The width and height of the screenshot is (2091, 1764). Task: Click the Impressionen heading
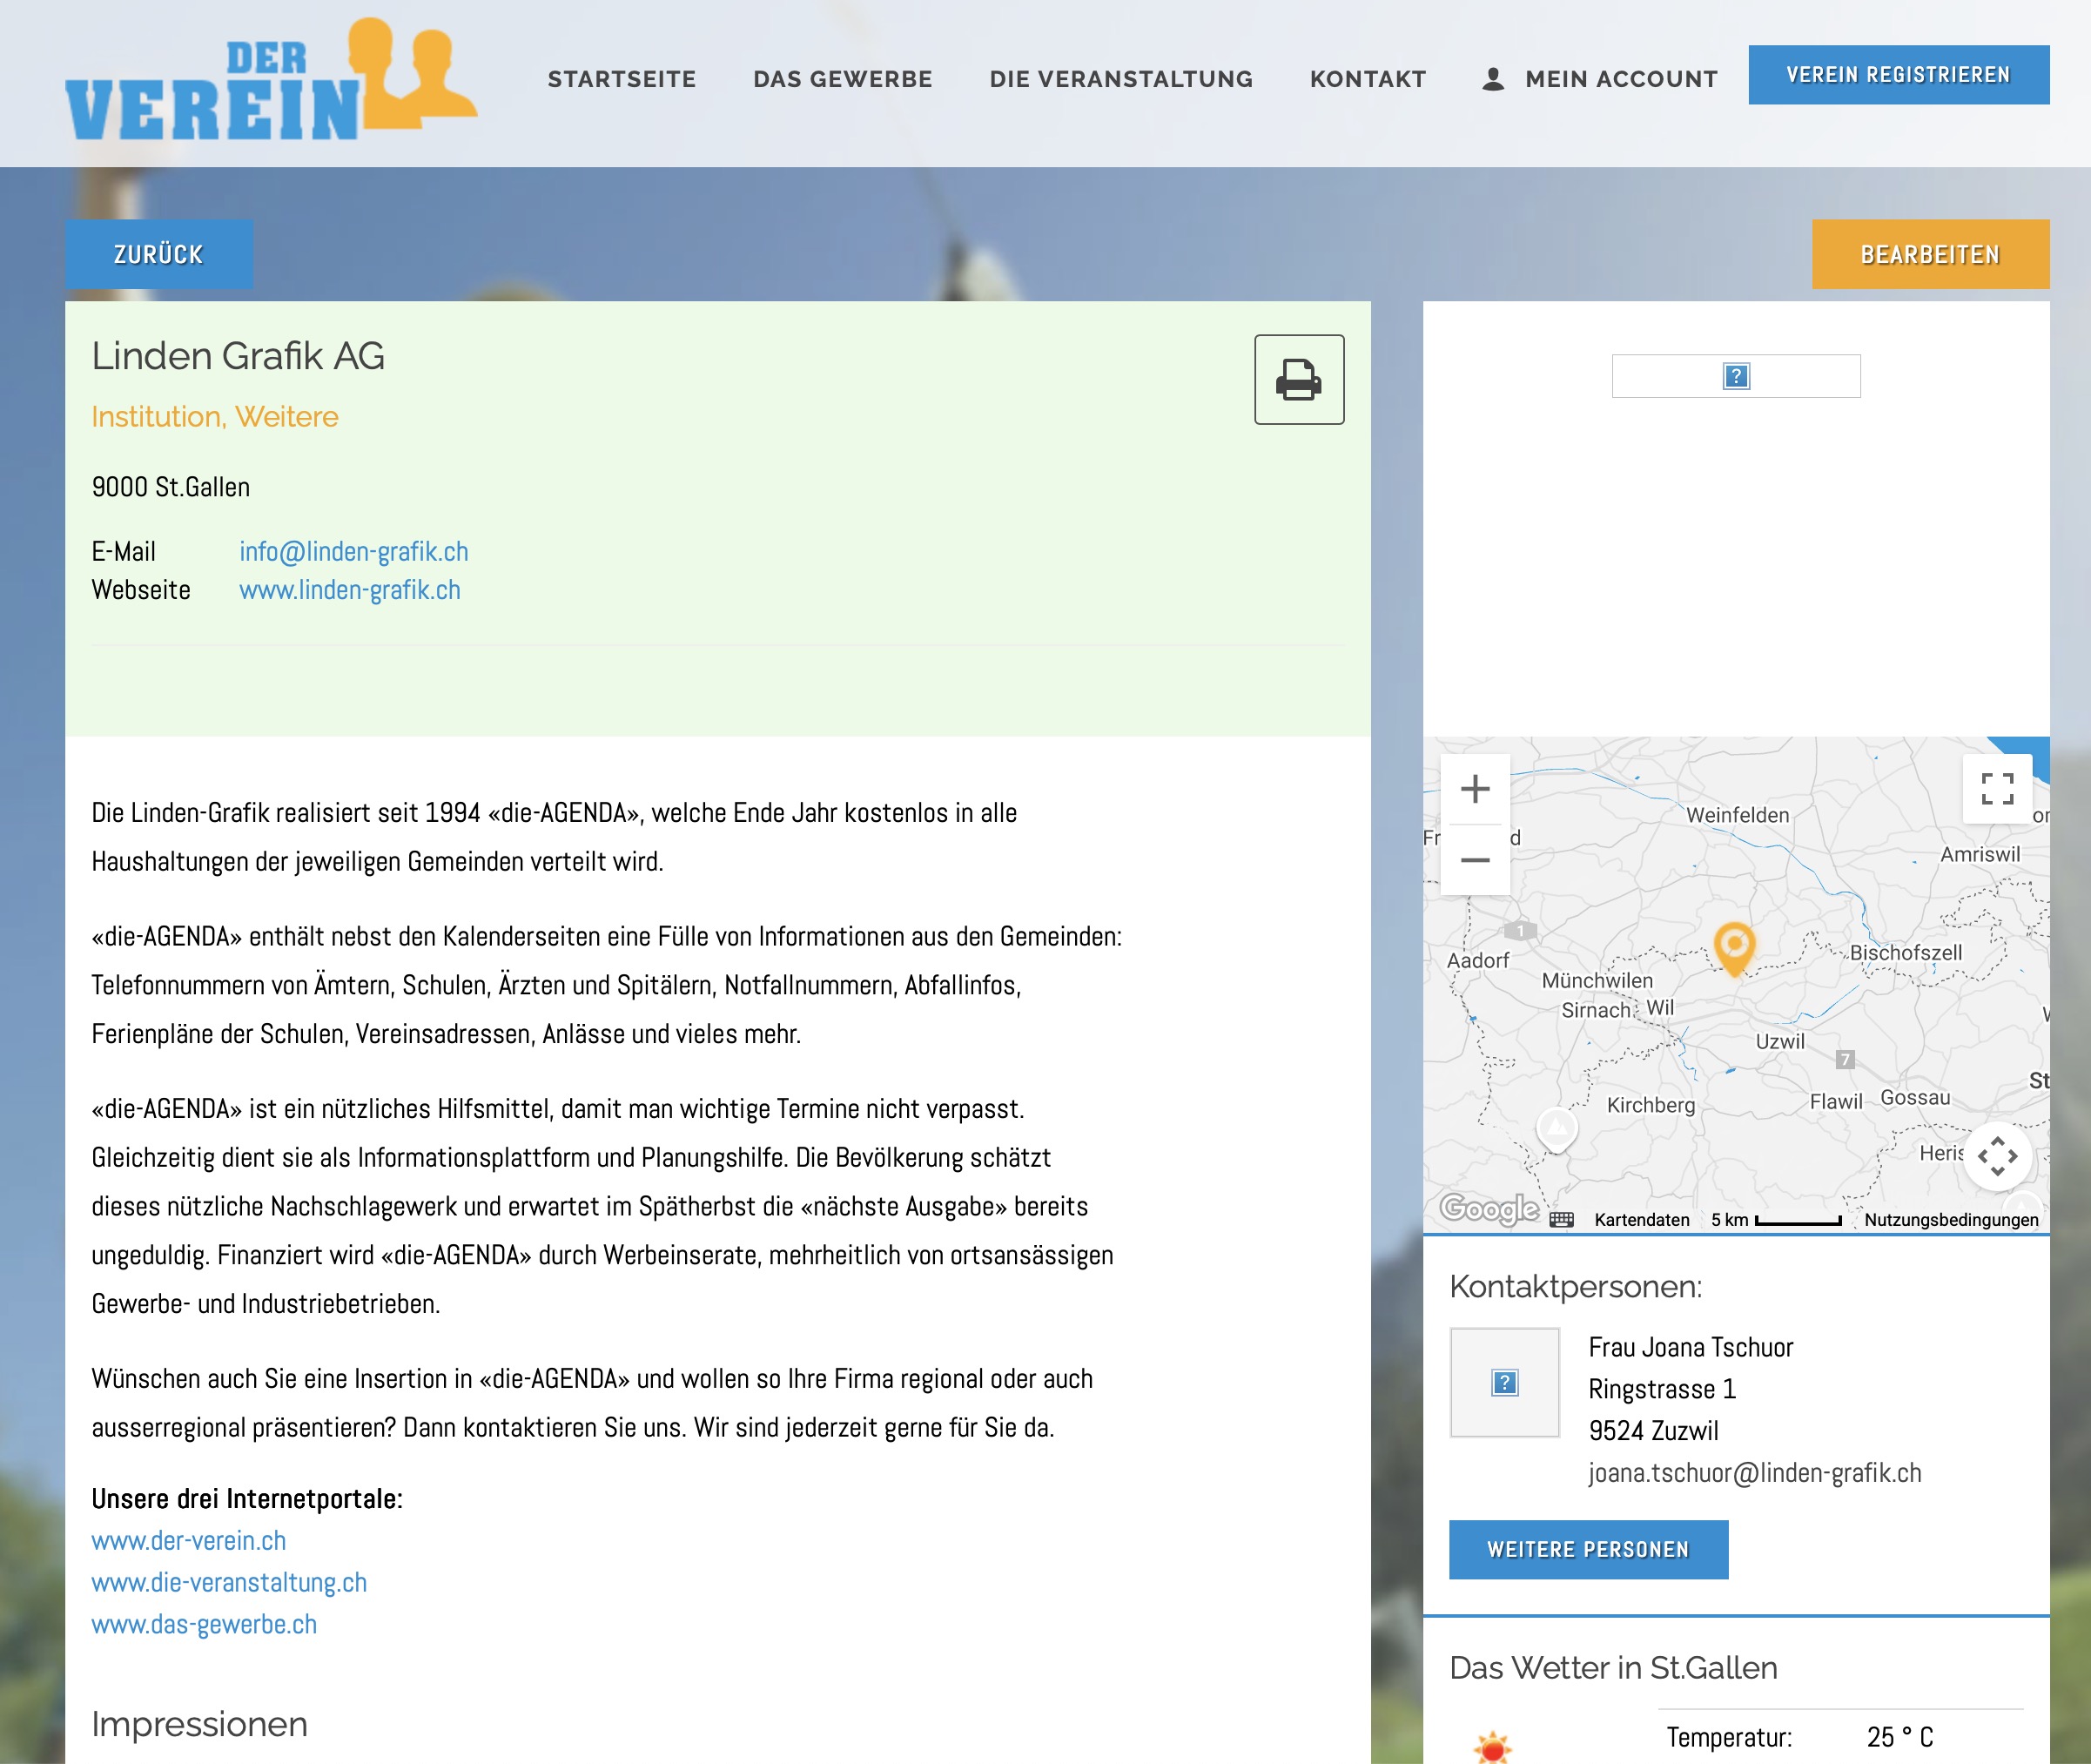point(199,1724)
